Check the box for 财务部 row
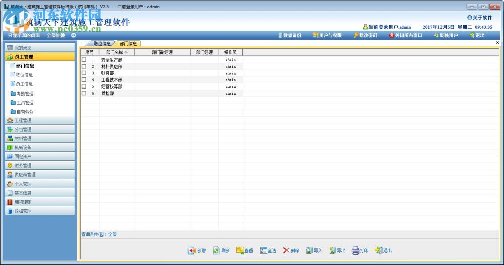Image resolution: width=504 pixels, height=265 pixels. [x=84, y=73]
